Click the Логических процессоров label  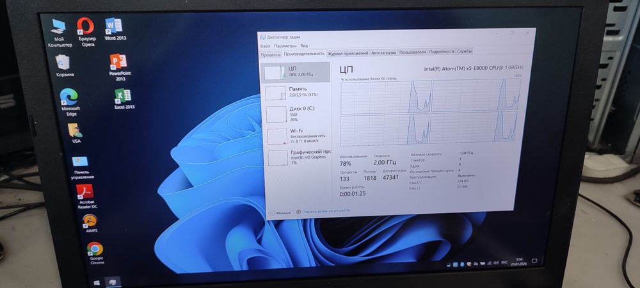(432, 171)
